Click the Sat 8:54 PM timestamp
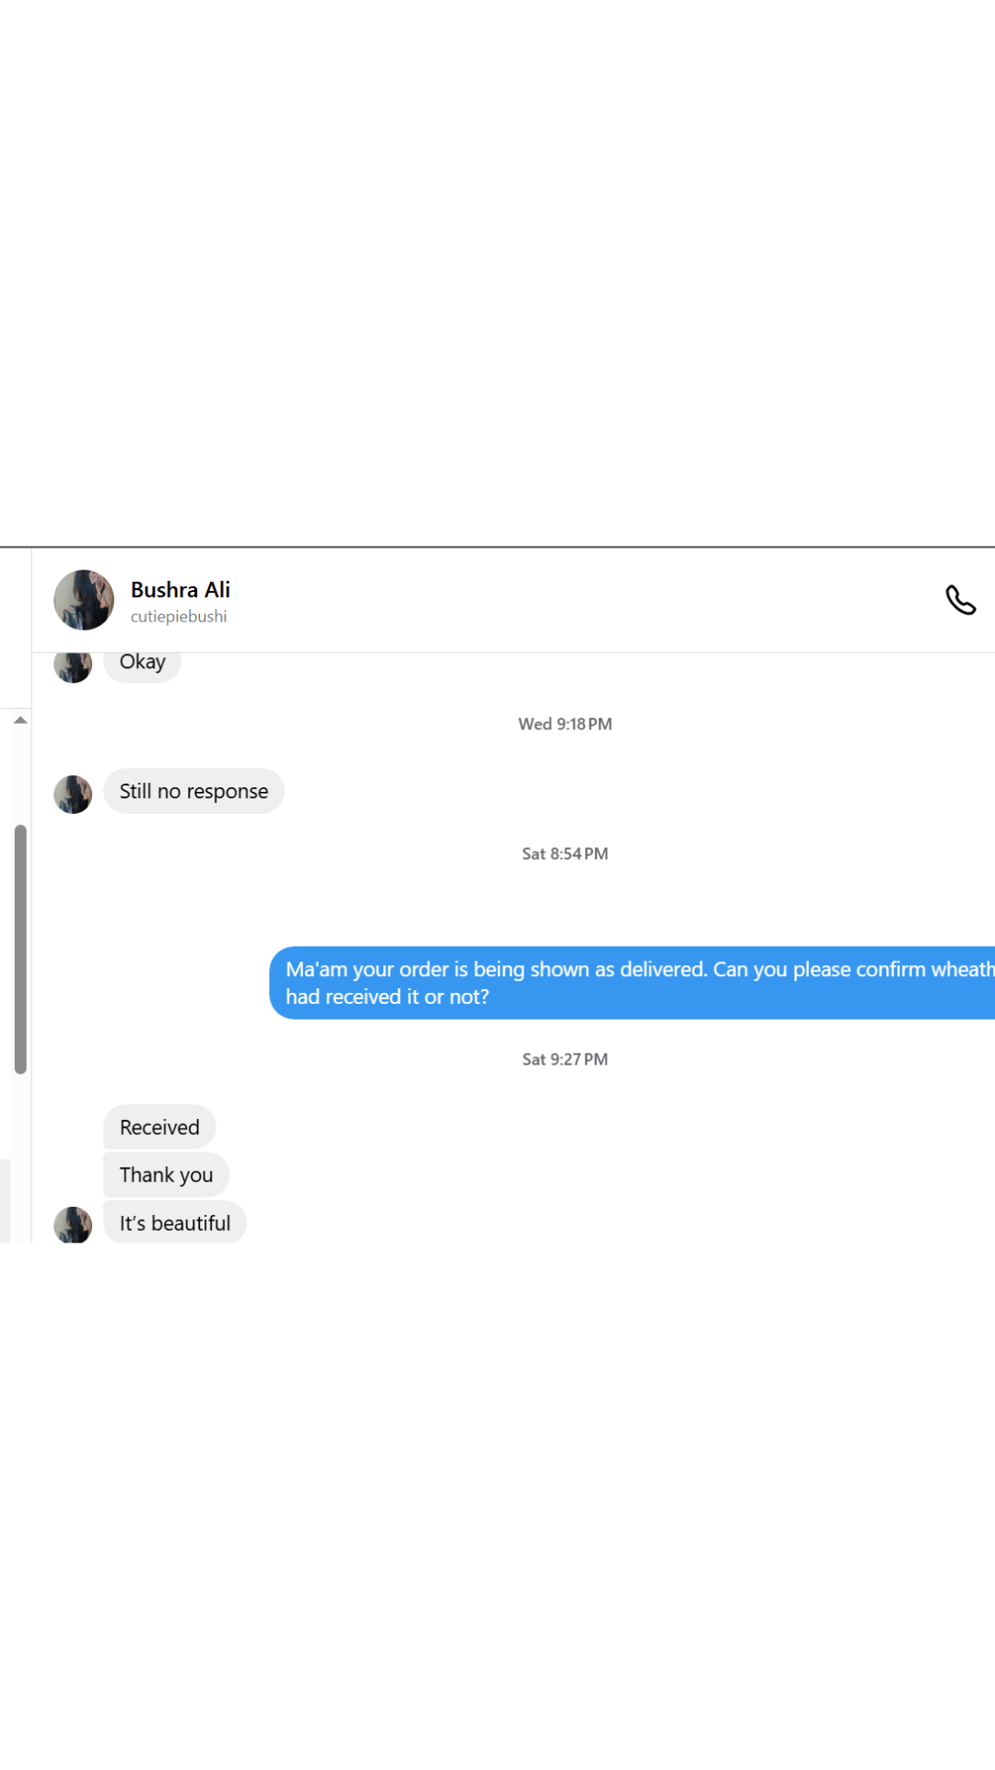The height and width of the screenshot is (1770, 995). coord(565,855)
